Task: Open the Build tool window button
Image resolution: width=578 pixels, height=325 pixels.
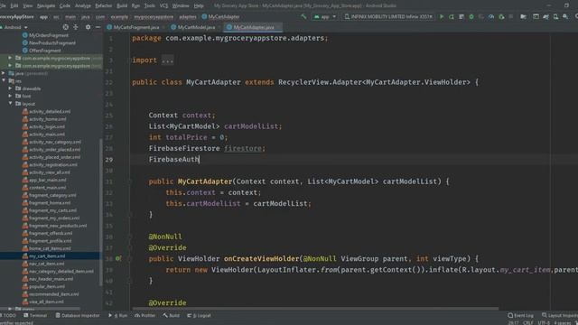Action: pyautogui.click(x=171, y=315)
